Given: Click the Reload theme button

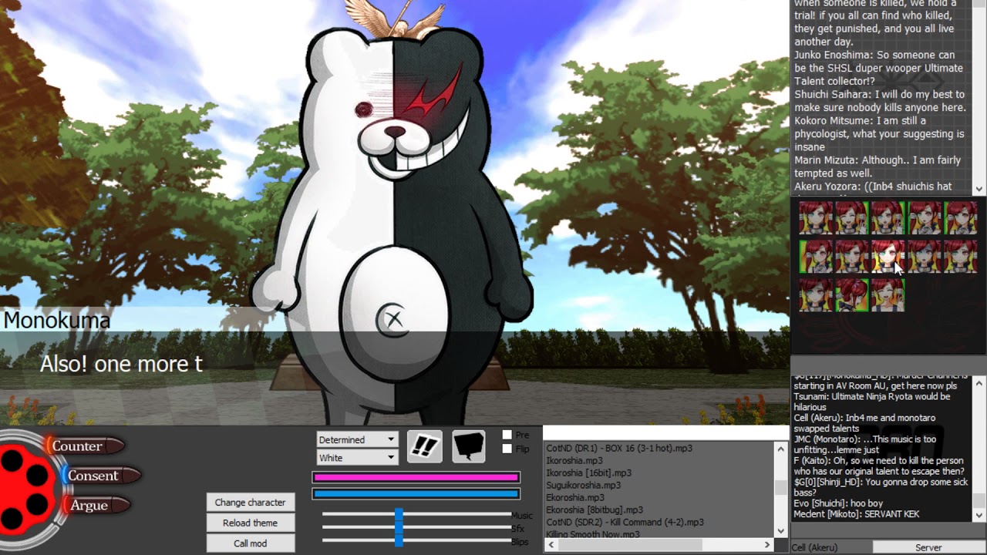Looking at the screenshot, I should click(250, 523).
